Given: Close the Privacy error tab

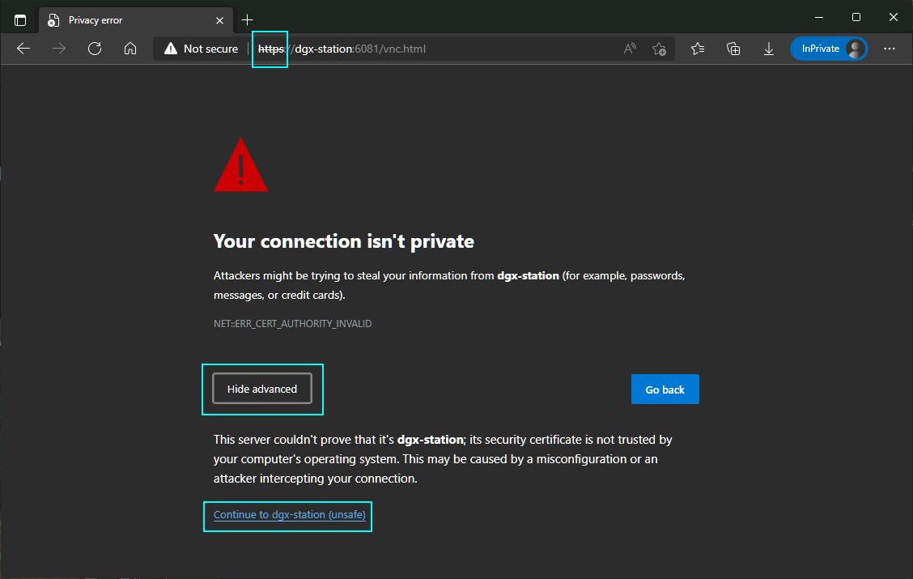Looking at the screenshot, I should [x=219, y=20].
